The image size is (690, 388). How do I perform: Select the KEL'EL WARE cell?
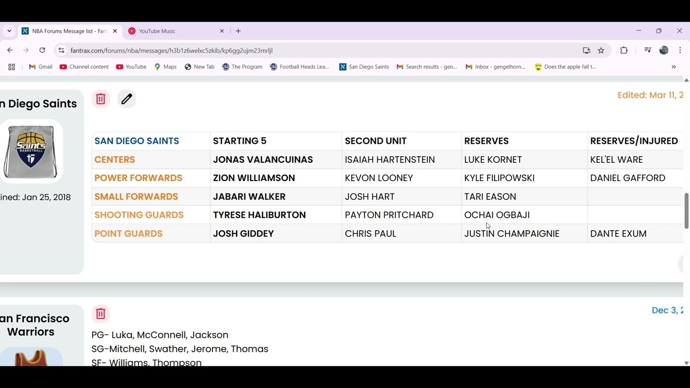(x=635, y=160)
